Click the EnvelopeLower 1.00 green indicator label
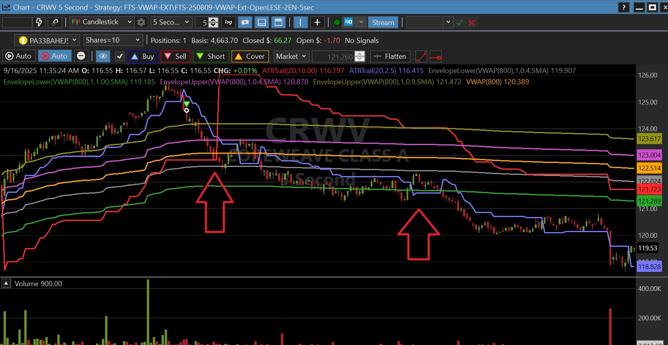Viewport: 668px width, 345px height. coord(79,82)
